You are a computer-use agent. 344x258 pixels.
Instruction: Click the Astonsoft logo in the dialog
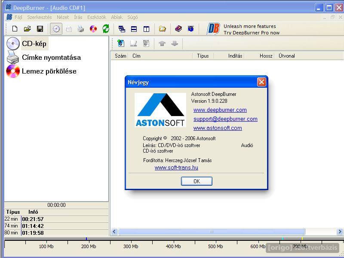pyautogui.click(x=160, y=110)
